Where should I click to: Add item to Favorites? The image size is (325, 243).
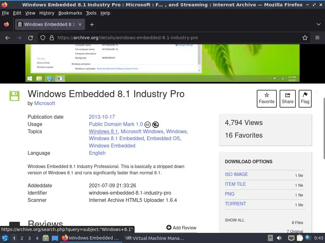tap(267, 99)
